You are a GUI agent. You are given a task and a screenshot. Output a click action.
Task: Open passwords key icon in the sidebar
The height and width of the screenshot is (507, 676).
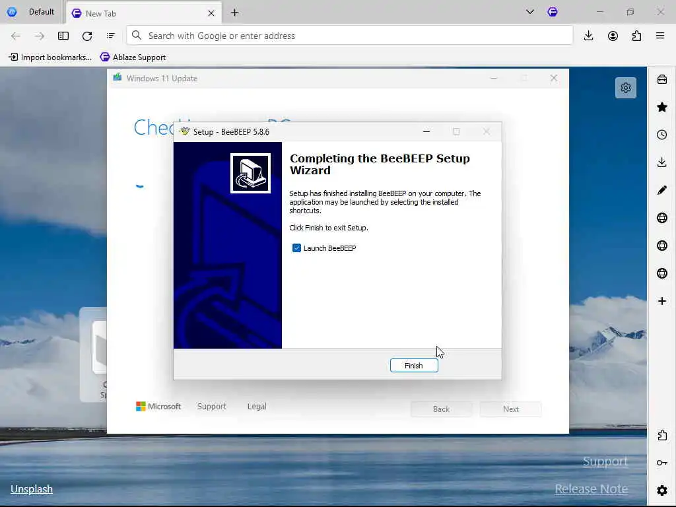point(662,463)
